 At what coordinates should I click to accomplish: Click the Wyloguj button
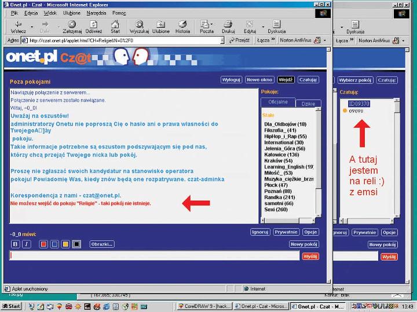[x=231, y=80]
